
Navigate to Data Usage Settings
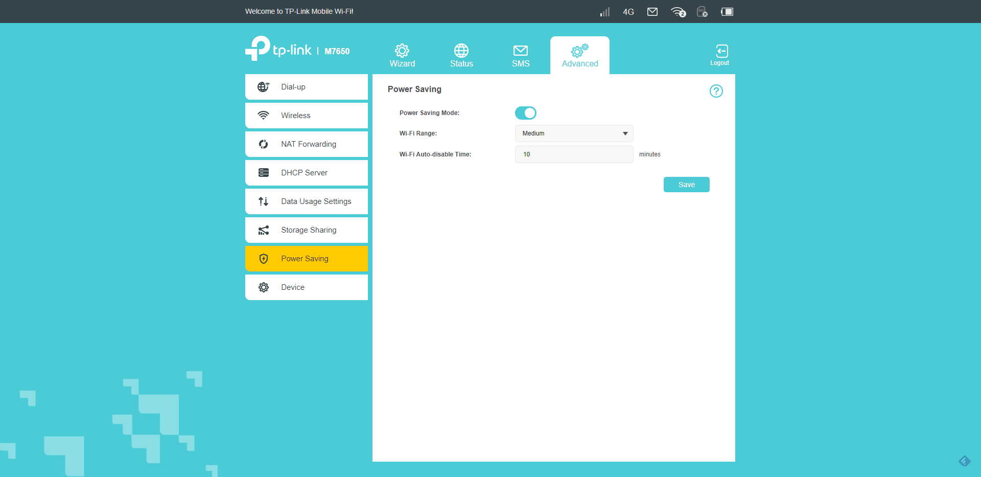(306, 201)
